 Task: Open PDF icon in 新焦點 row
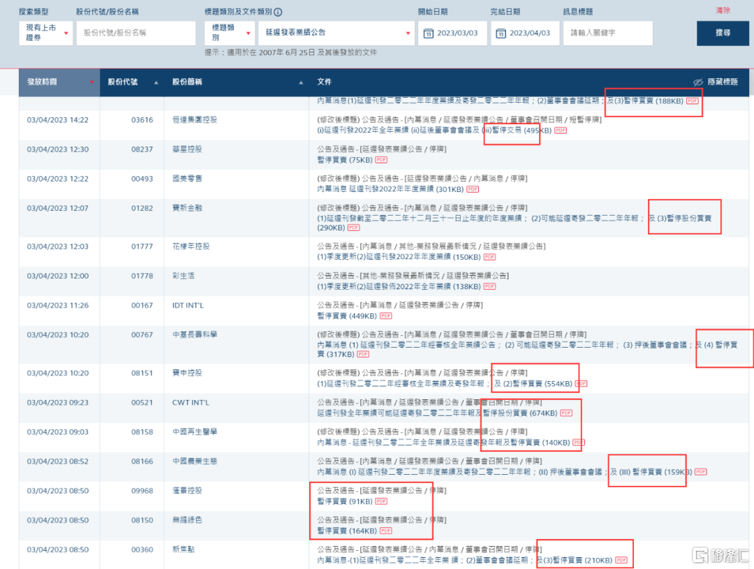pyautogui.click(x=621, y=560)
